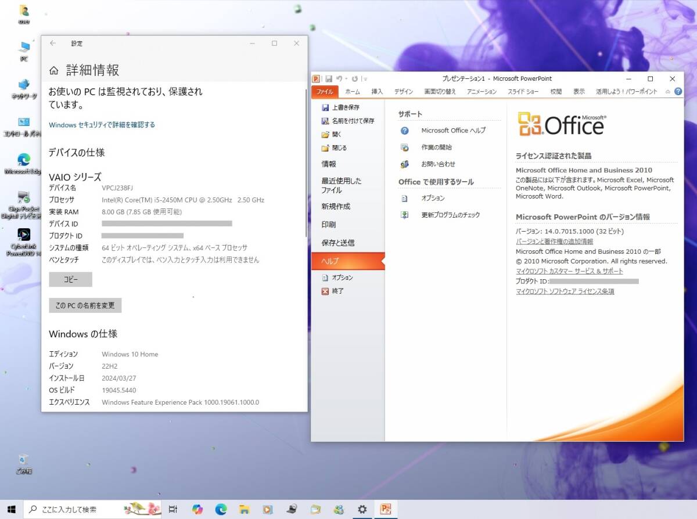Switch to the 挿入 ribbon tab

click(377, 92)
